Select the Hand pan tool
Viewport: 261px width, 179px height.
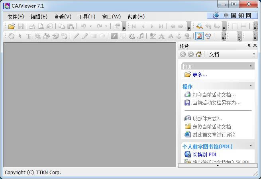(12, 36)
